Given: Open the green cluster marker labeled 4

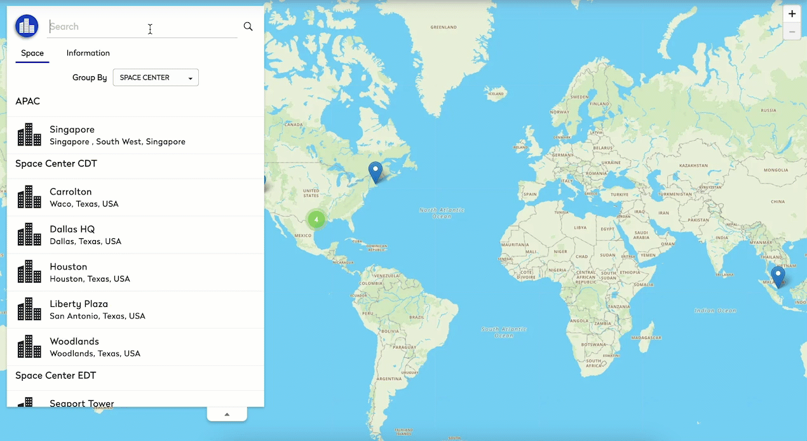Looking at the screenshot, I should (316, 219).
